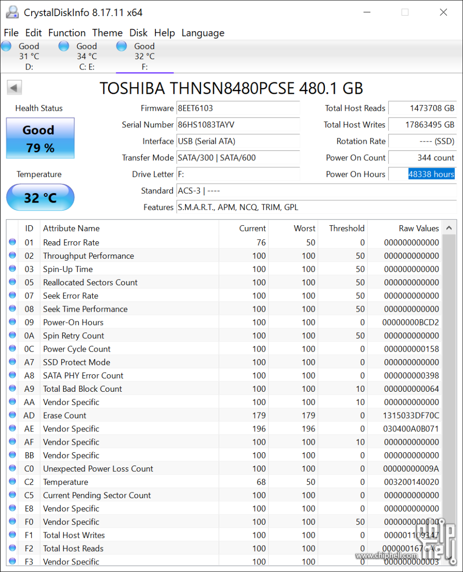Viewport: 463px width, 572px height.
Task: Click the raw value 030400A0B071
Action: pyautogui.click(x=411, y=429)
